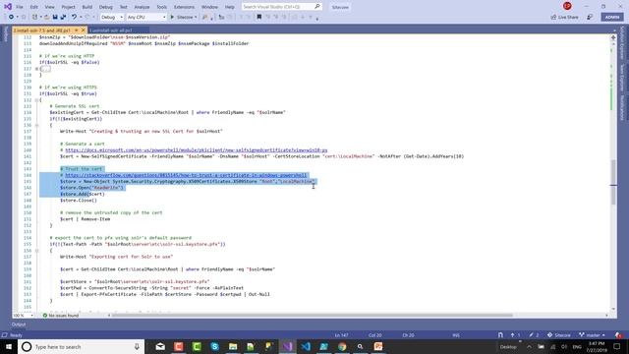Image resolution: width=629 pixels, height=354 pixels.
Task: Open the Debug configuration dropdown
Action: tap(112, 18)
